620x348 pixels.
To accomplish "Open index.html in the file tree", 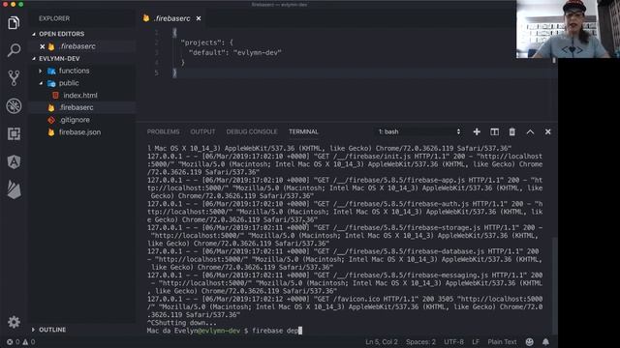I will 80,96.
